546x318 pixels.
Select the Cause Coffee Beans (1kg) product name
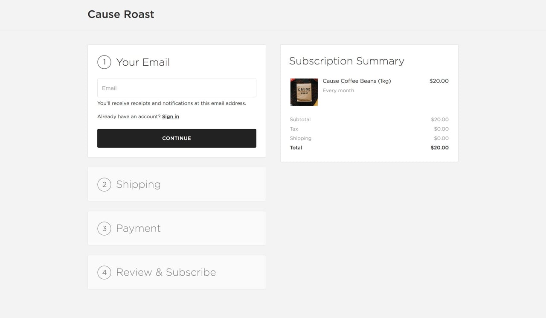pyautogui.click(x=357, y=81)
